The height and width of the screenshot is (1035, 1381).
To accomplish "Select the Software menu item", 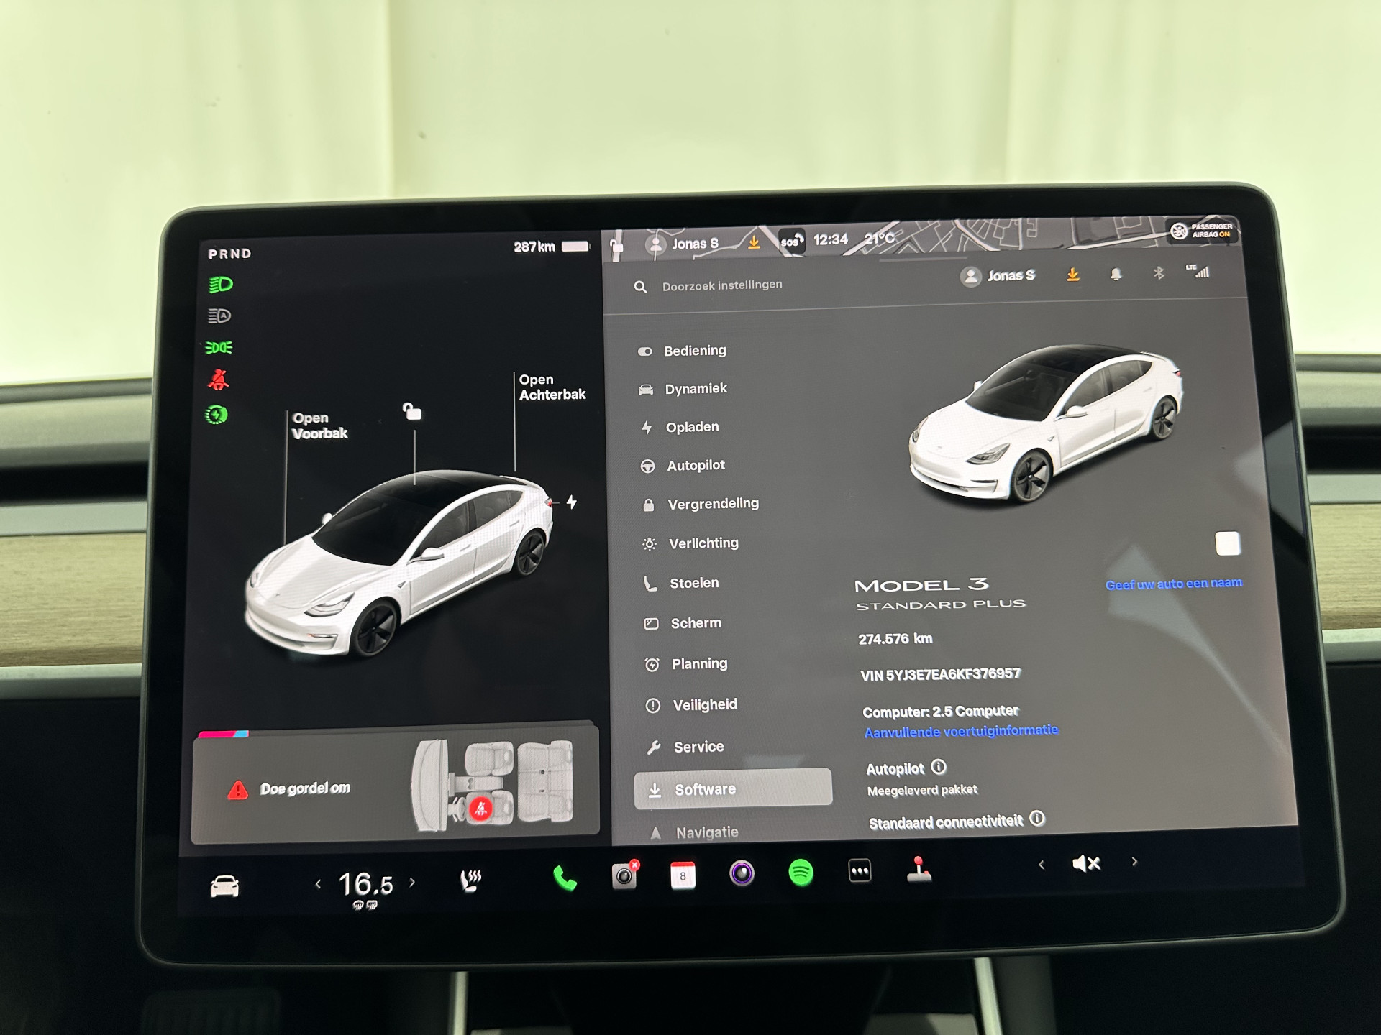I will coord(733,788).
